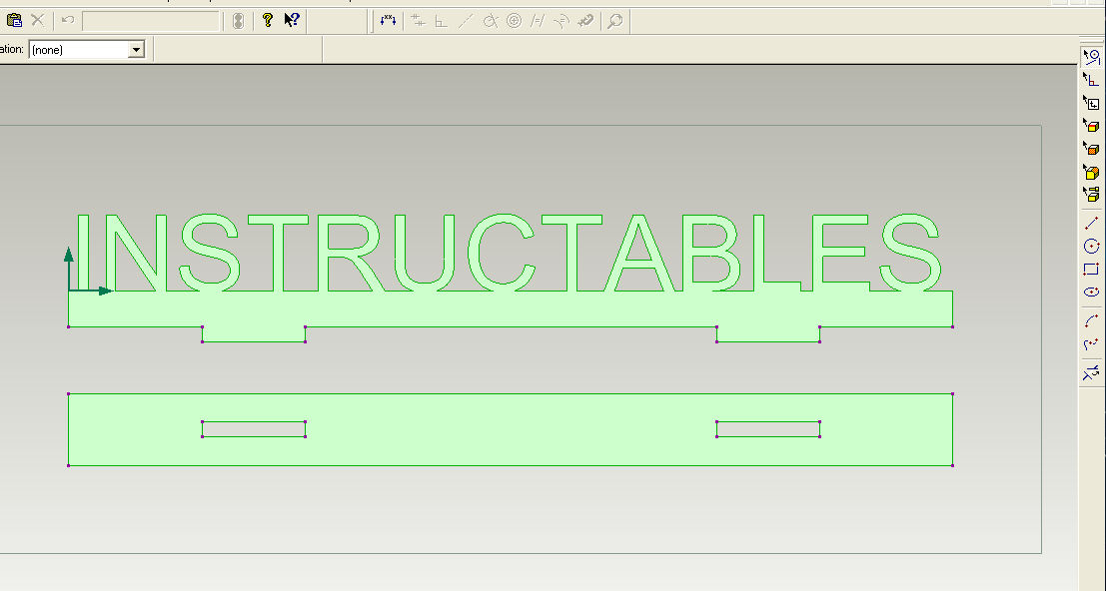Choose the select faces cube icon
Viewport: 1106px width, 591px height.
point(1091,126)
